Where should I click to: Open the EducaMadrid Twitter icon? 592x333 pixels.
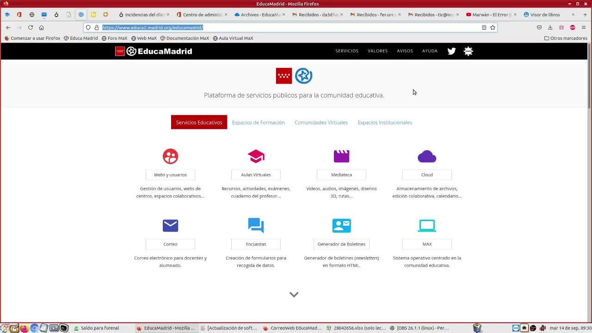(451, 51)
